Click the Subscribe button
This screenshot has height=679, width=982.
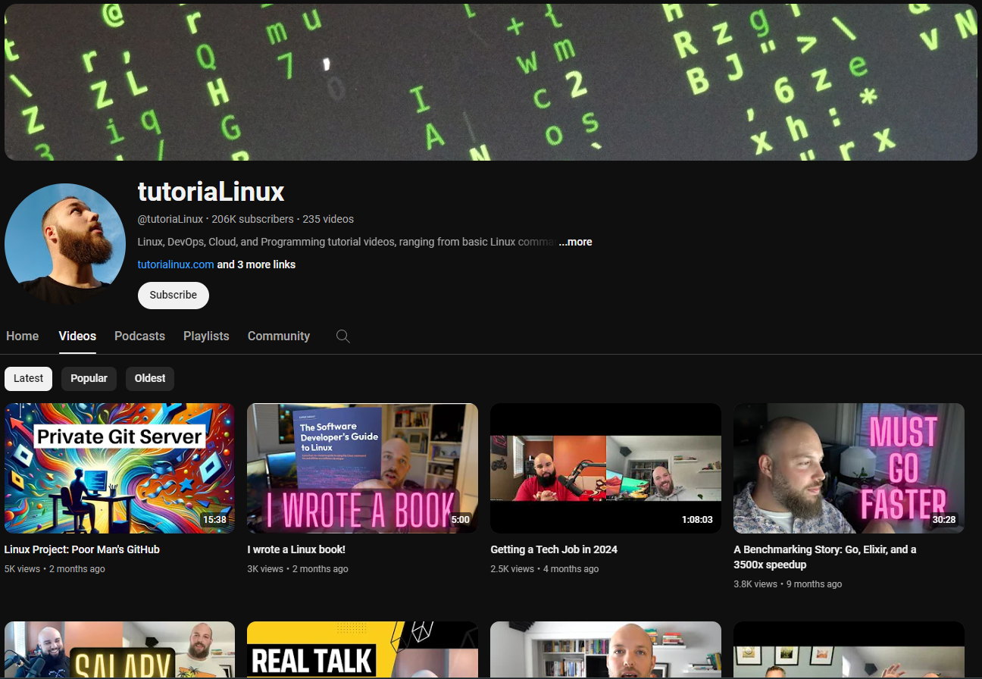click(173, 296)
